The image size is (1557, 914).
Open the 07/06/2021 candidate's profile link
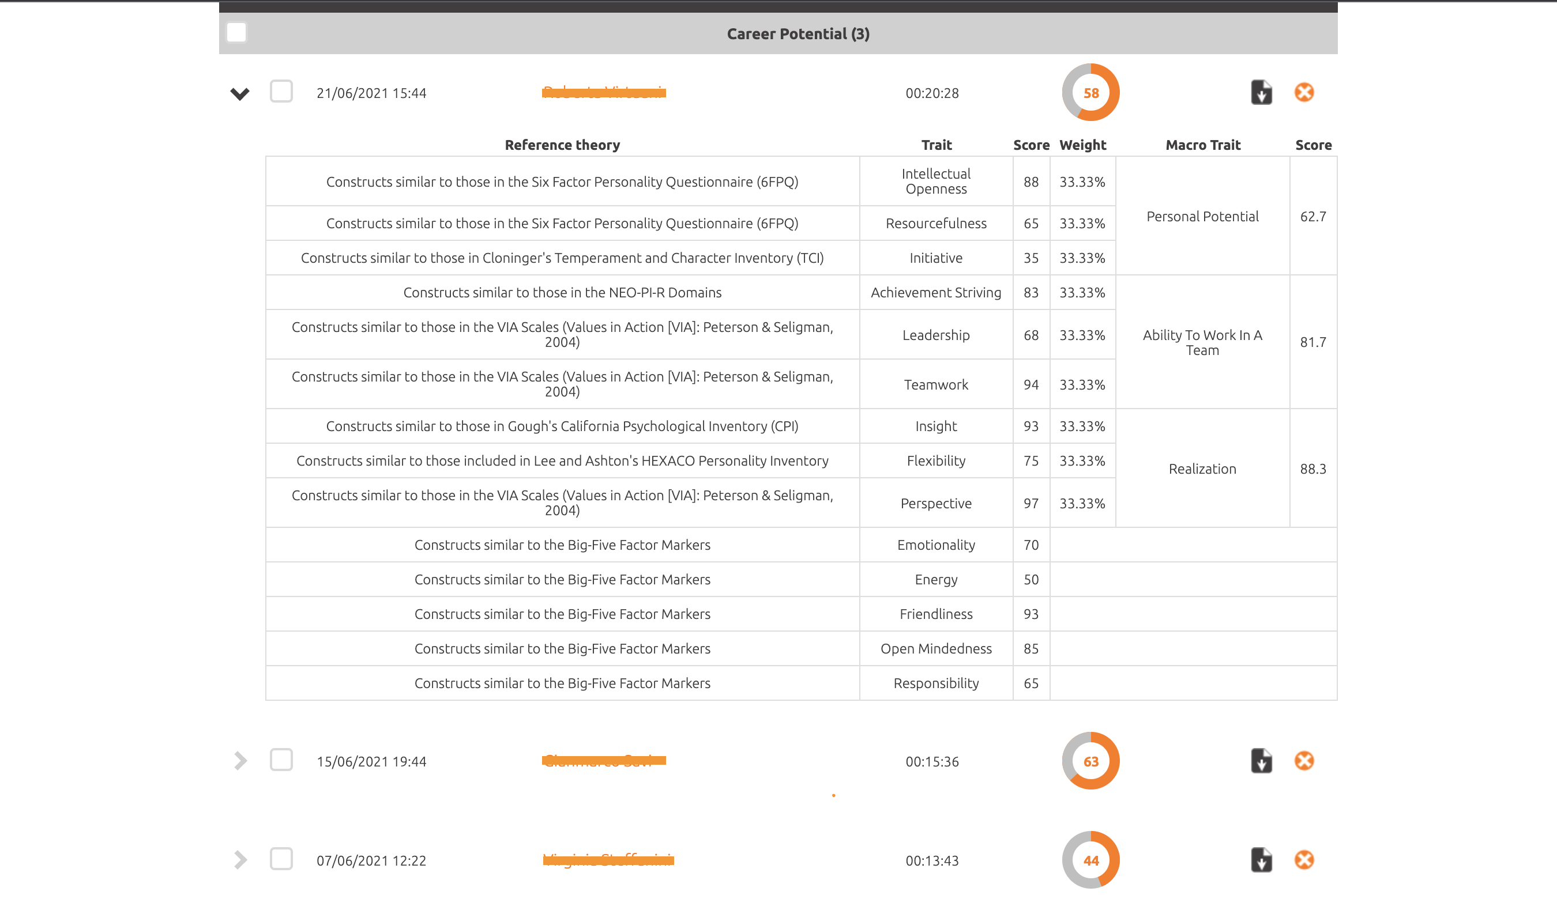click(x=607, y=860)
